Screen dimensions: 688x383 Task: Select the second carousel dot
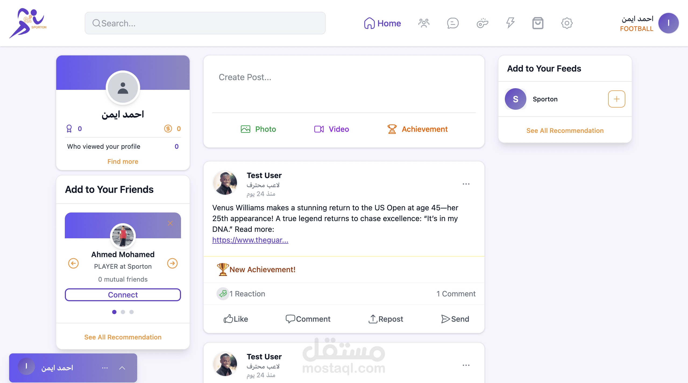click(x=123, y=312)
